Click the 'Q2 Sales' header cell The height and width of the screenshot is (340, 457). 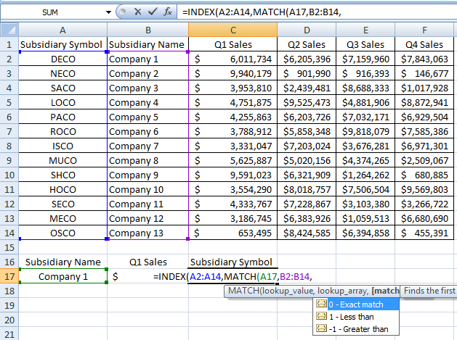[x=307, y=44]
